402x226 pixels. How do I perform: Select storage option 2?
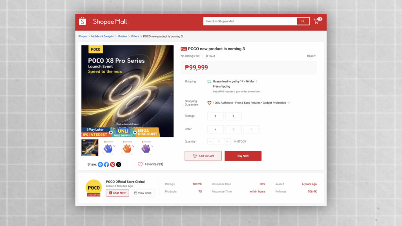(233, 116)
